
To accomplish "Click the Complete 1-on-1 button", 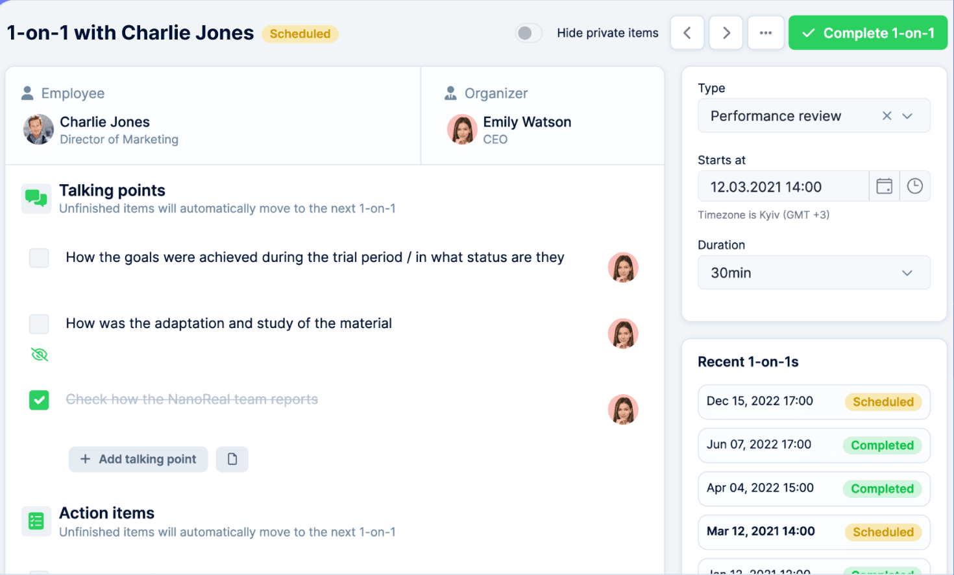I will point(868,32).
